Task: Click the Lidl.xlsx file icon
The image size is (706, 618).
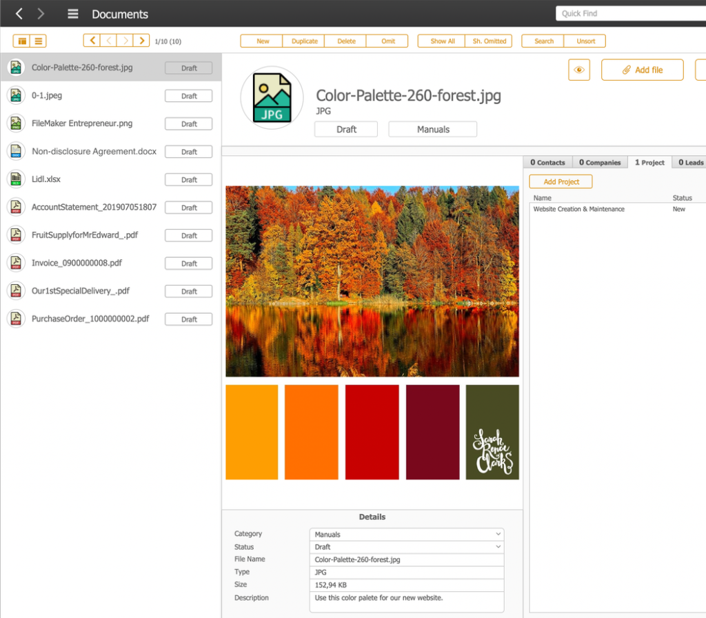Action: pyautogui.click(x=16, y=179)
